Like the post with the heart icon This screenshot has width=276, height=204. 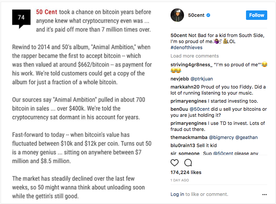click(x=175, y=163)
